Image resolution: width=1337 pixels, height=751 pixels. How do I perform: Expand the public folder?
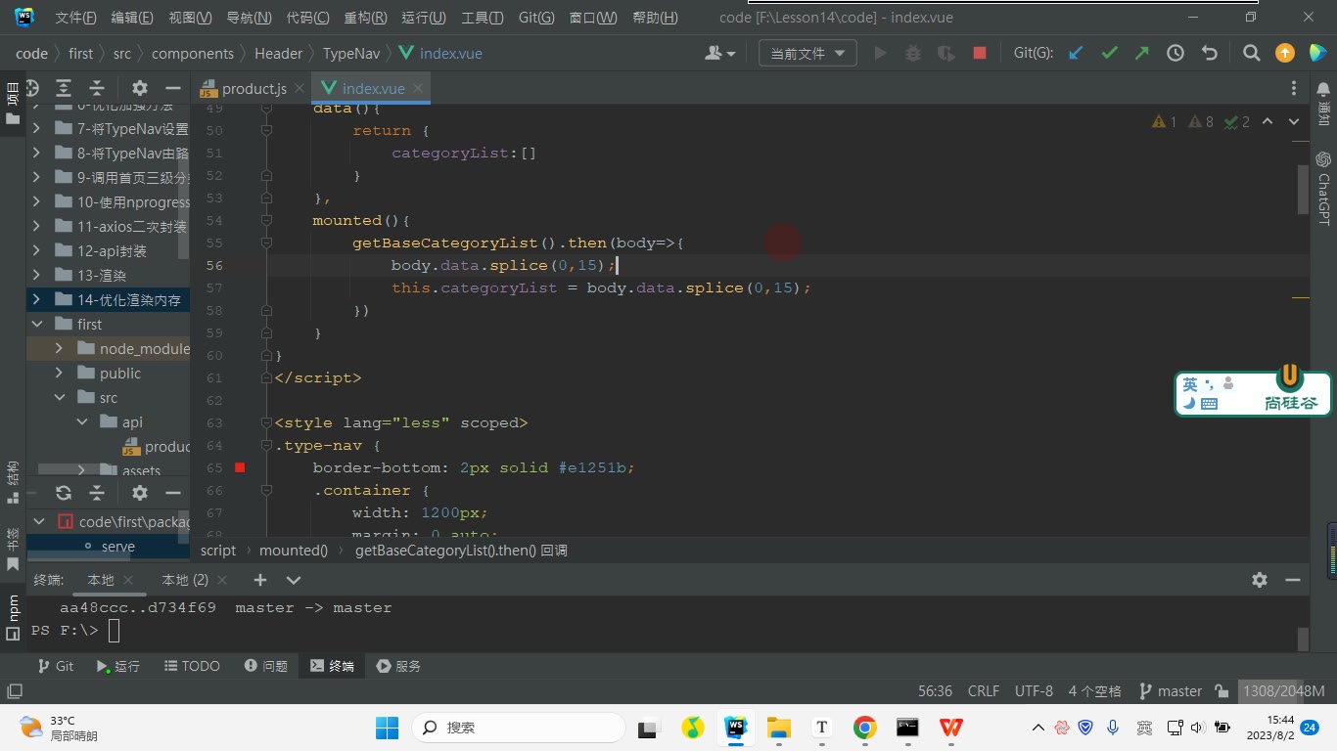(x=59, y=374)
